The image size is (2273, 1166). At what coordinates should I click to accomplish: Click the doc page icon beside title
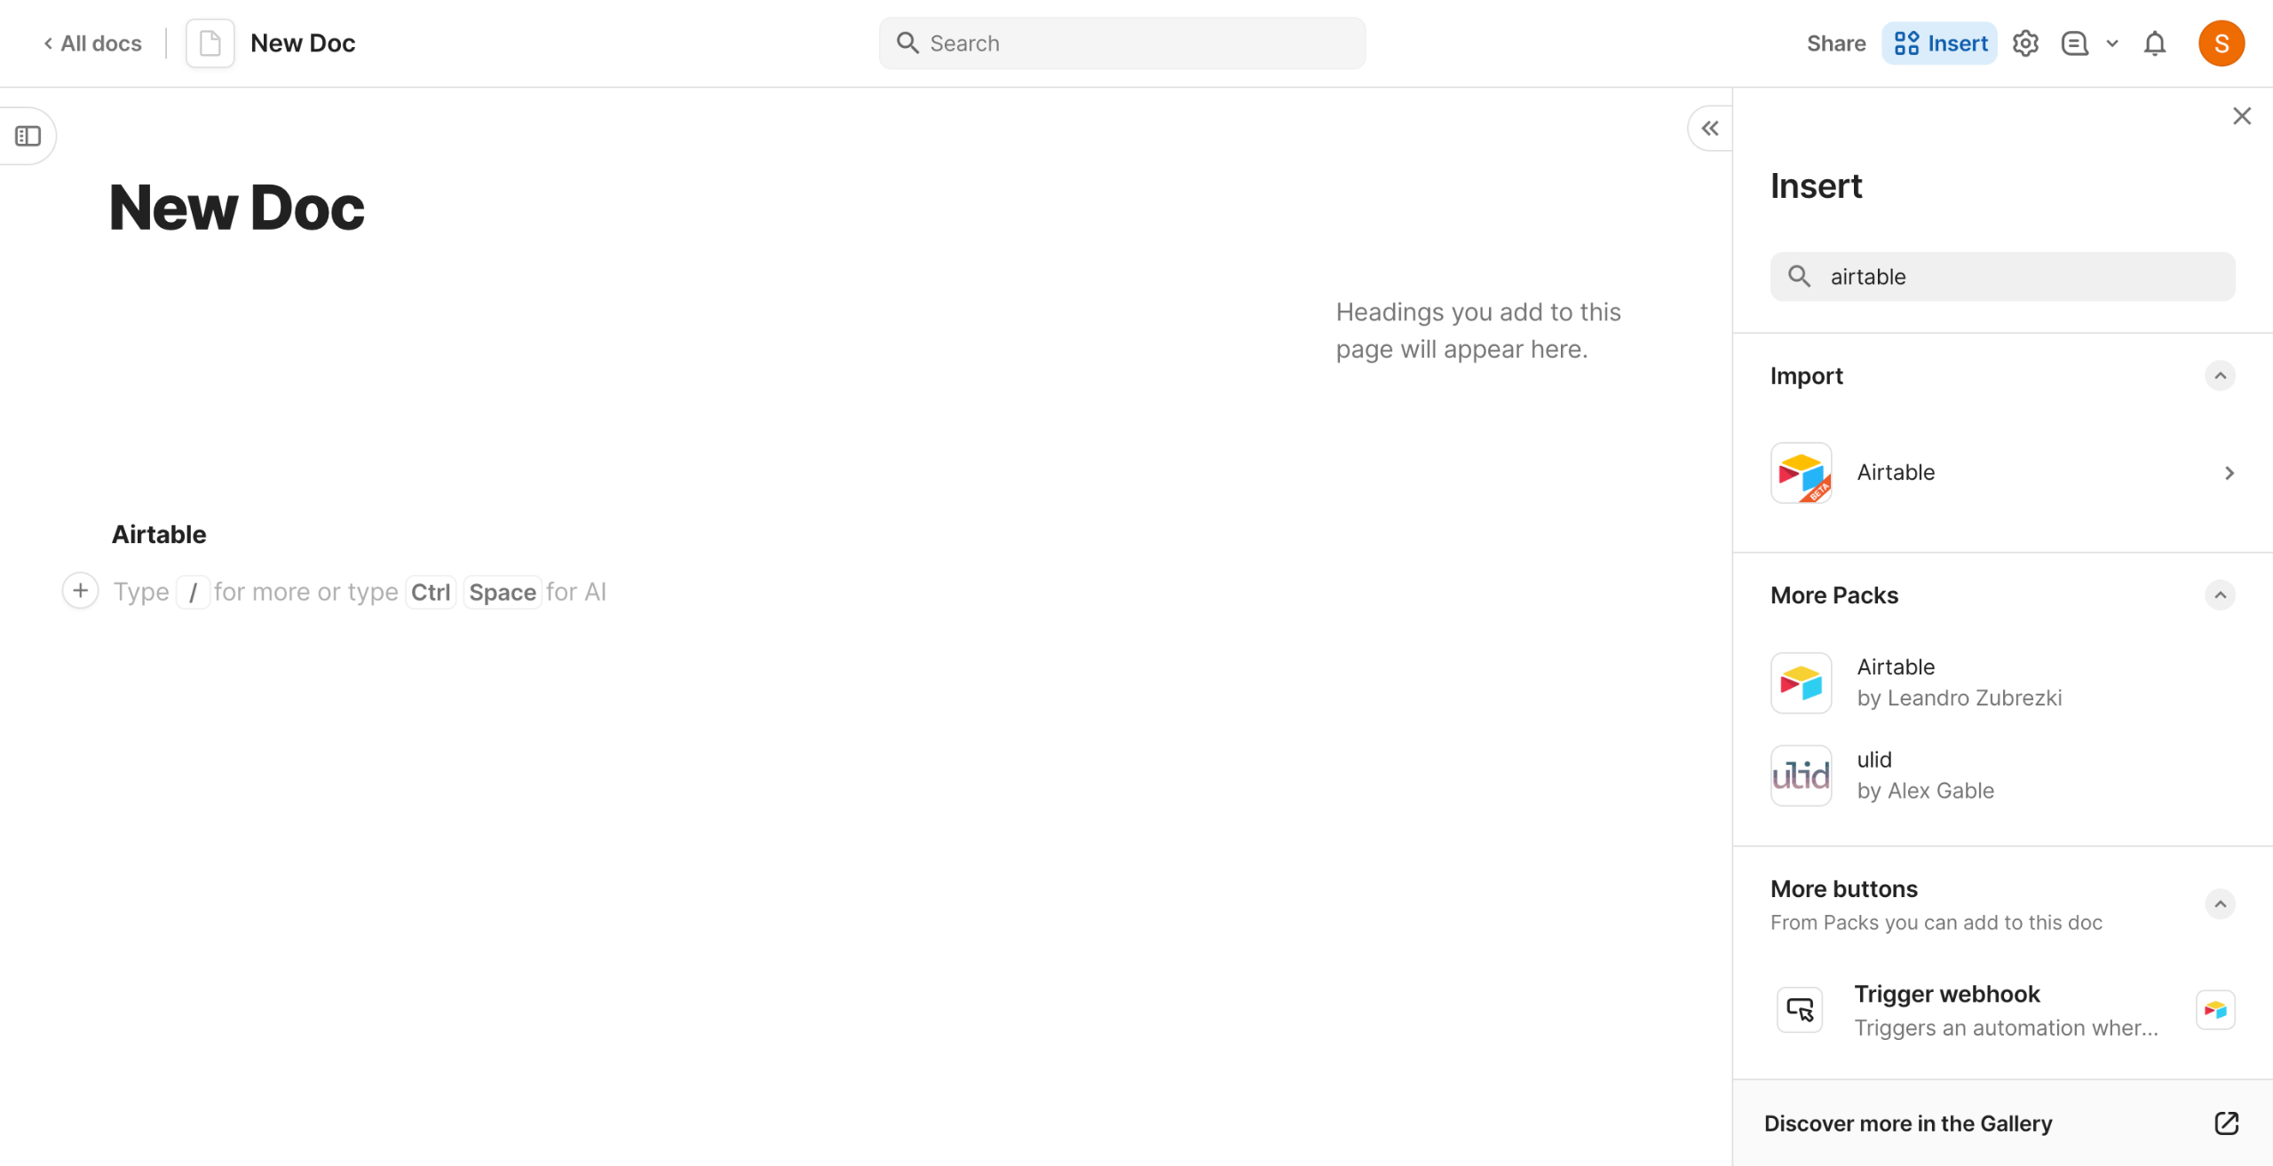(210, 43)
